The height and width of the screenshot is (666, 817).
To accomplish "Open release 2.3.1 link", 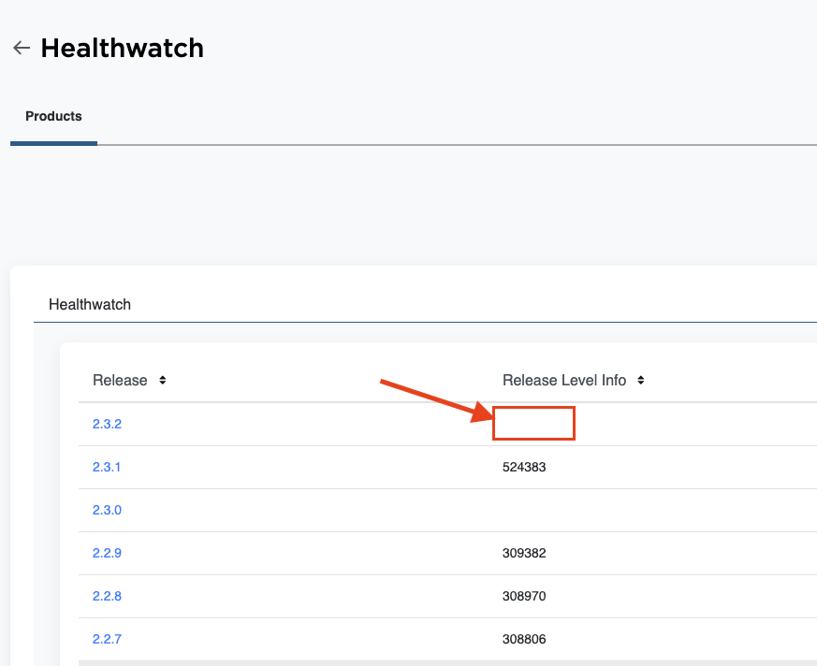I will [x=107, y=467].
